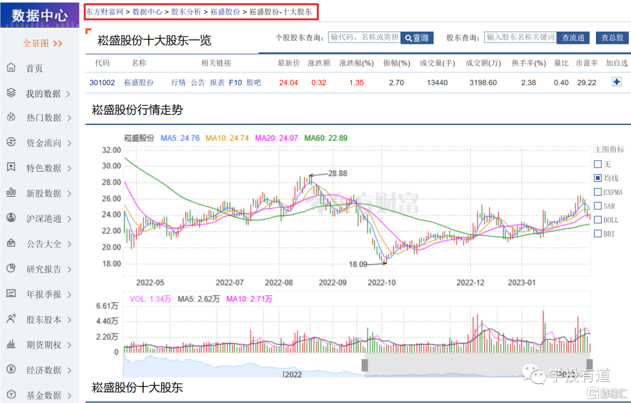Click the 基金数据 icon in sidebar
The width and height of the screenshot is (631, 403).
click(x=11, y=395)
